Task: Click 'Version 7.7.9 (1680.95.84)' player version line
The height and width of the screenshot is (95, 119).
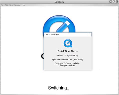Action: (68, 56)
